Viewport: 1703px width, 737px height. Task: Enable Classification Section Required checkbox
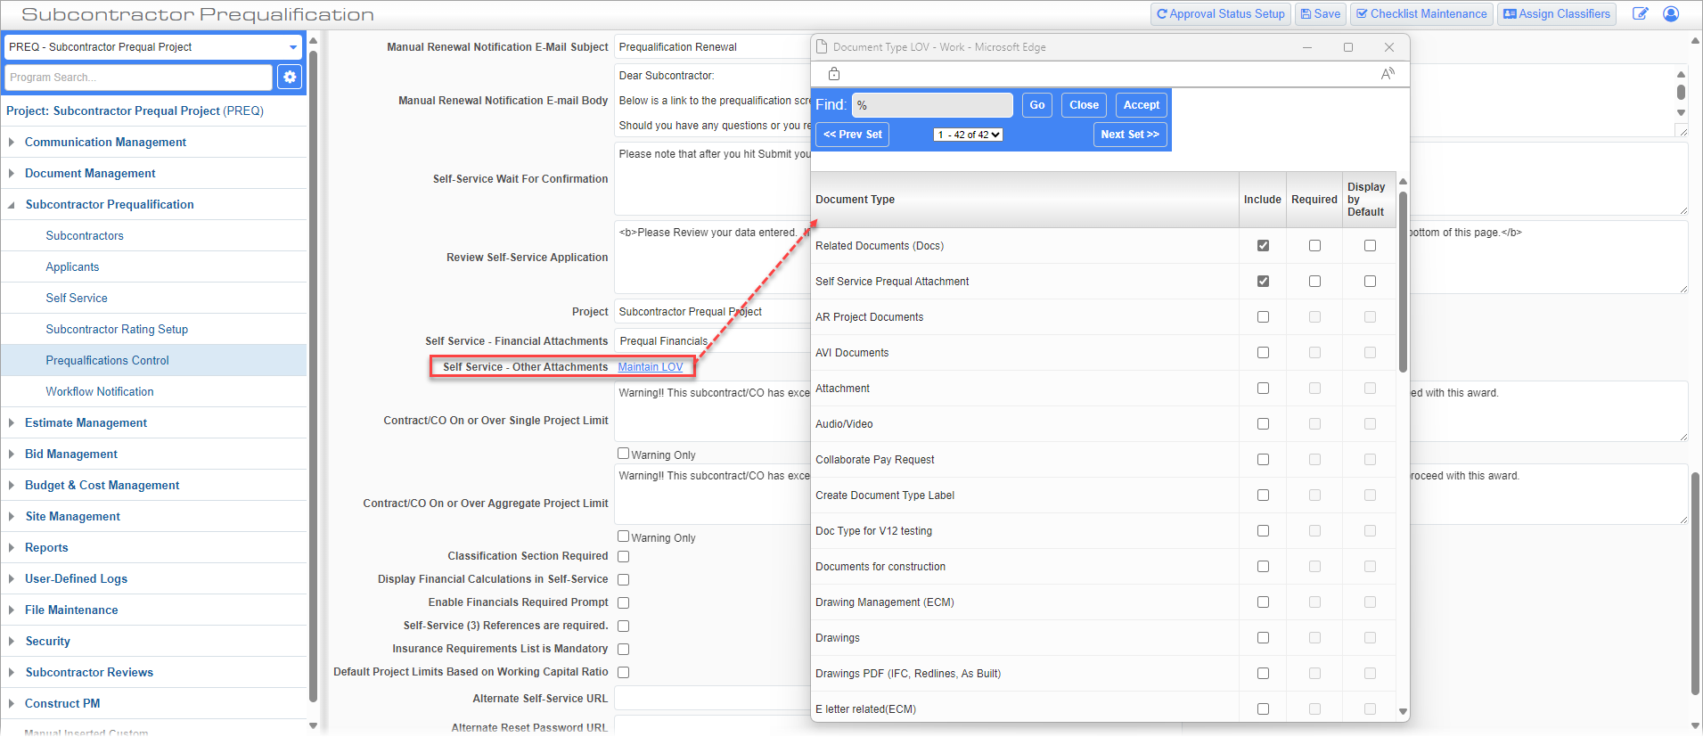click(624, 557)
